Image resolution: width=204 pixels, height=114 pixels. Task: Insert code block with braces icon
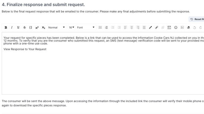(31, 28)
